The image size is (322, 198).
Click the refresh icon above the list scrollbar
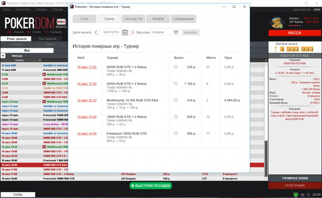266,60
